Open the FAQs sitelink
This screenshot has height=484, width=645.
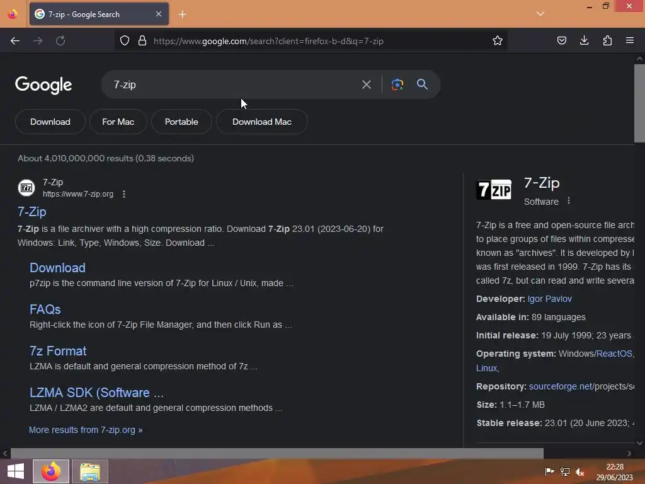click(45, 309)
